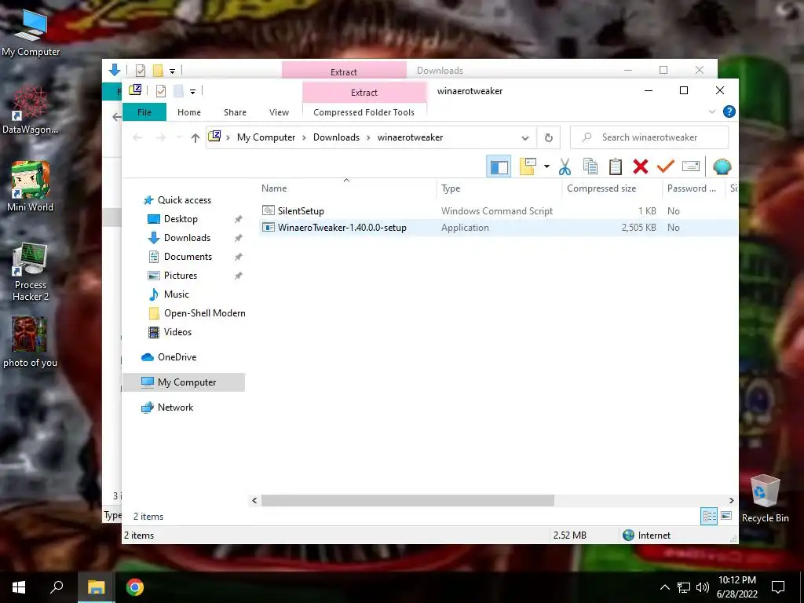This screenshot has width=804, height=603.
Task: Click winaerotweaker in the address breadcrumb
Action: point(410,137)
